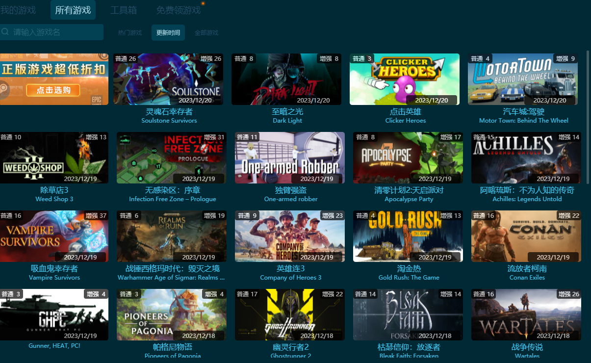Viewport: 591px width, 363px height.
Task: Open Pioneers of Pagonia thumbnail
Action: click(172, 314)
